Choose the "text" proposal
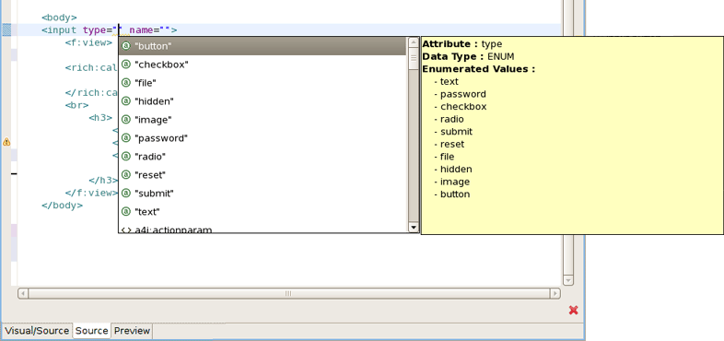 pyautogui.click(x=263, y=212)
